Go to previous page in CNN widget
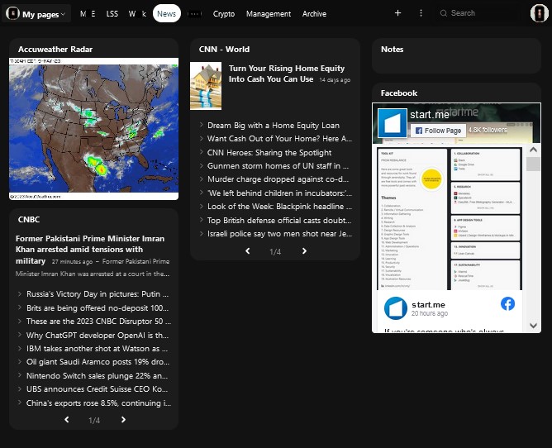This screenshot has width=552, height=448. click(x=247, y=251)
